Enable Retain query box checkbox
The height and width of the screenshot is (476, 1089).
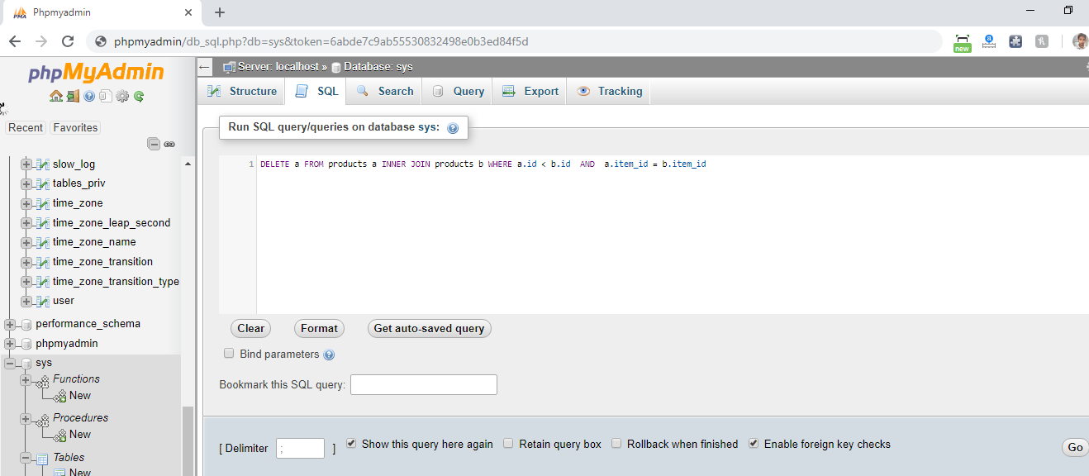pos(508,444)
